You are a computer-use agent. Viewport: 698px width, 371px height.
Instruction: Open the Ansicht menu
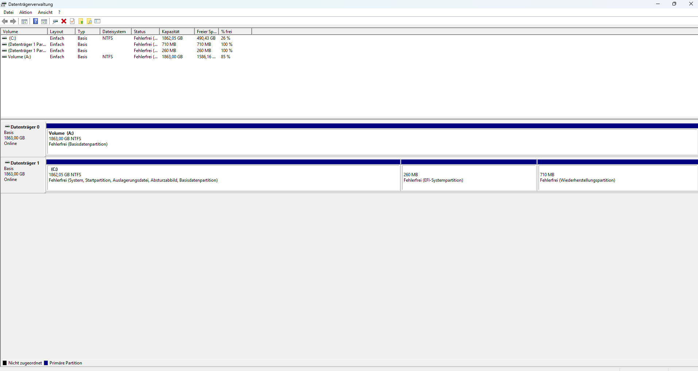pyautogui.click(x=45, y=12)
